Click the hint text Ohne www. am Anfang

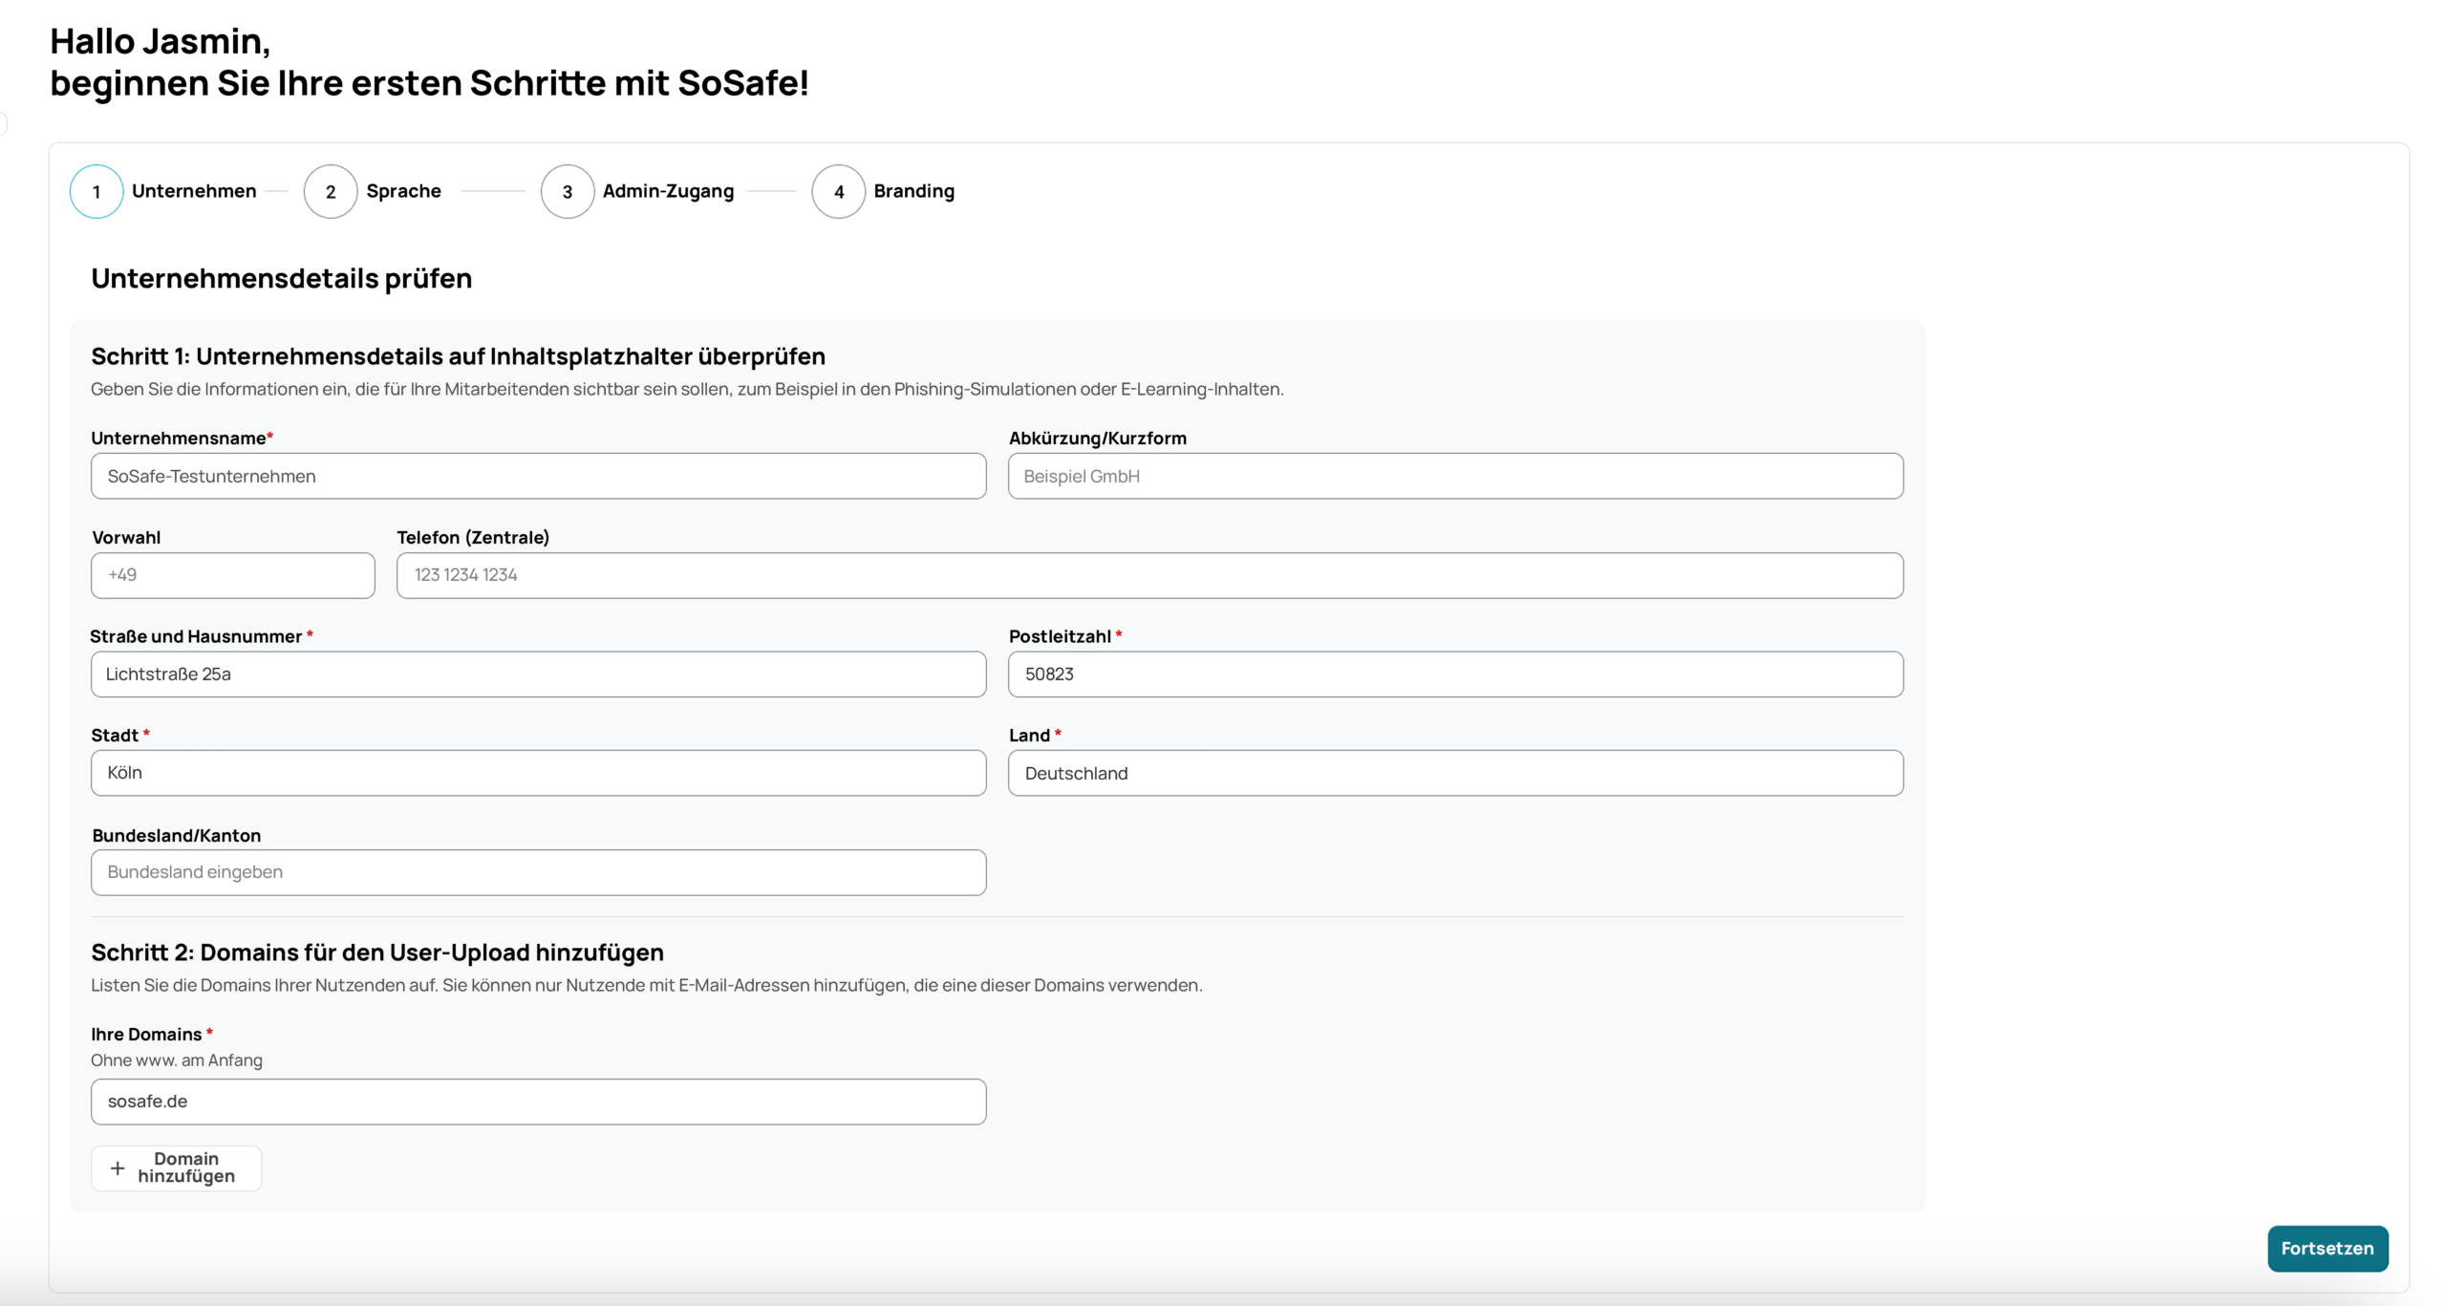tap(177, 1060)
